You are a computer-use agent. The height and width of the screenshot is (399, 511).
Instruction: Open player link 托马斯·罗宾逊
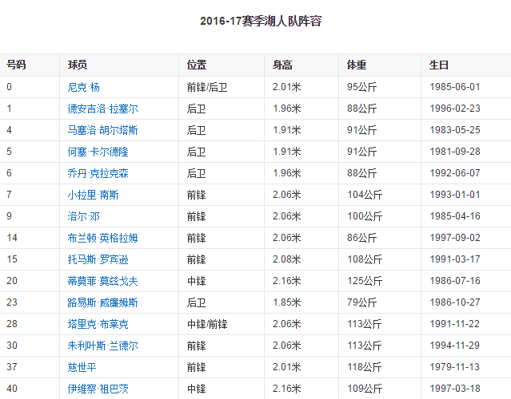click(x=98, y=259)
